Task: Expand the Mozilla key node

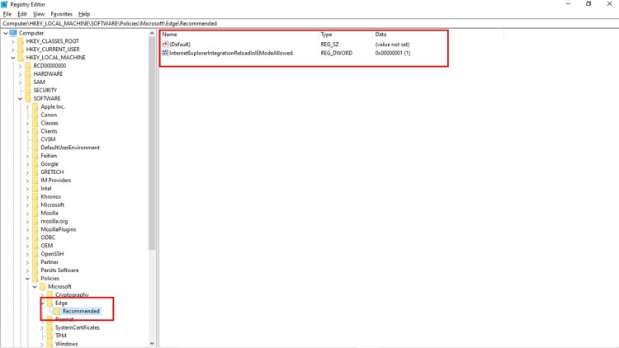Action: click(x=27, y=213)
